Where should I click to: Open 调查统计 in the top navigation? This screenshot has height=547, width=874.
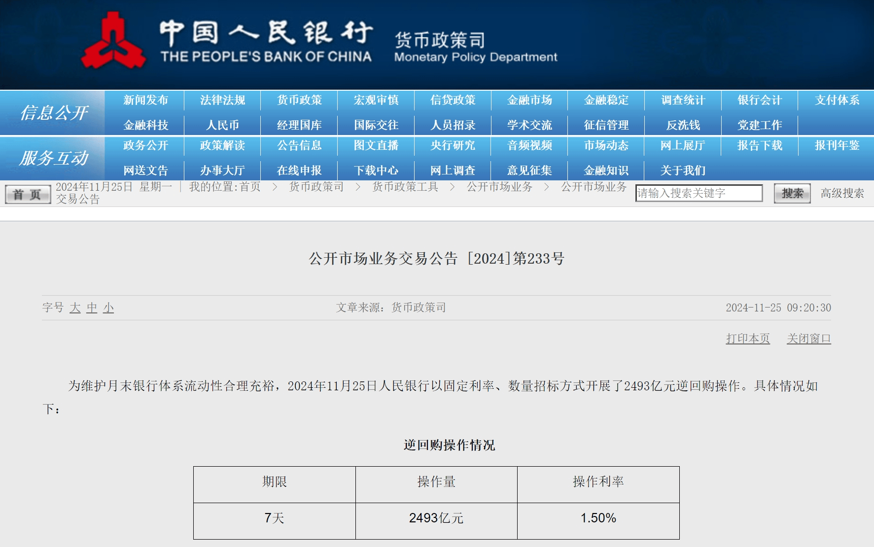[683, 100]
